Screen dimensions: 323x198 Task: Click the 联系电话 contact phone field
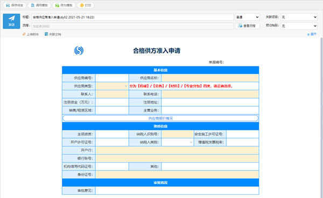[x=210, y=94]
